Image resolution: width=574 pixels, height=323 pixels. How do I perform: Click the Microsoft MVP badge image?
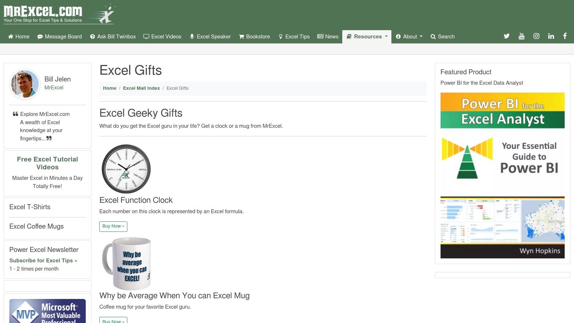click(x=47, y=311)
